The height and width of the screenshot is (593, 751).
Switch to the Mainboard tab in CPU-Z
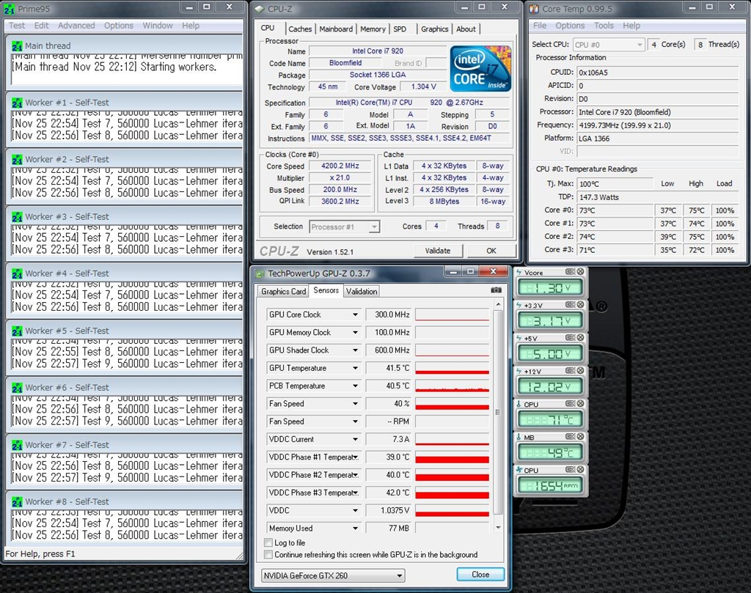[x=336, y=29]
